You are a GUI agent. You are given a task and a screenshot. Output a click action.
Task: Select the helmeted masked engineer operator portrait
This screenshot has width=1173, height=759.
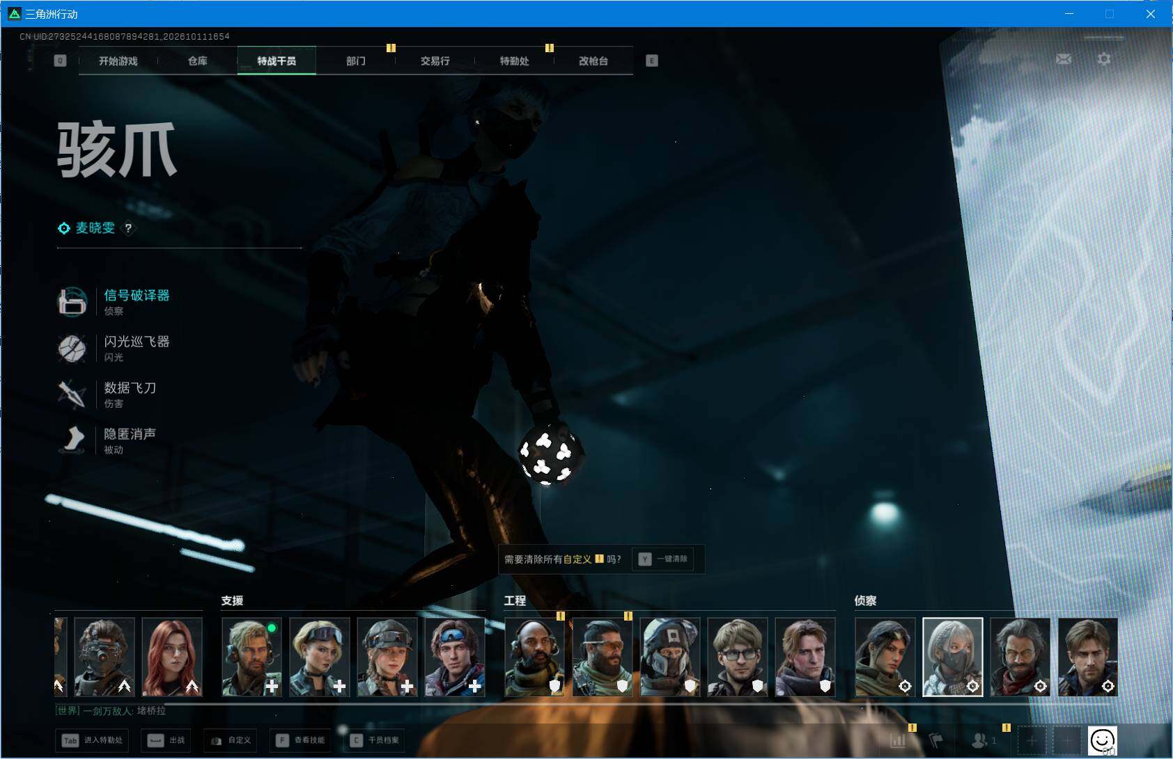click(x=669, y=657)
